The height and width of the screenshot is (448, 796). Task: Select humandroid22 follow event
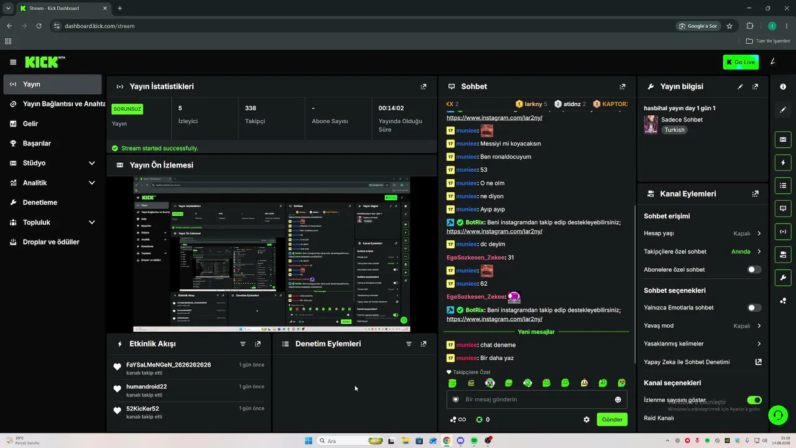189,390
